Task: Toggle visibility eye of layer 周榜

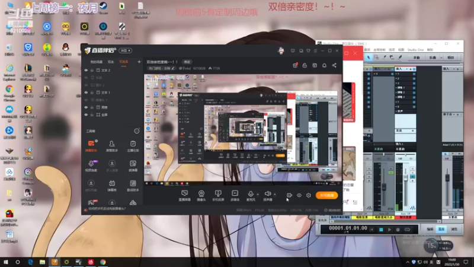Action: pos(86,107)
